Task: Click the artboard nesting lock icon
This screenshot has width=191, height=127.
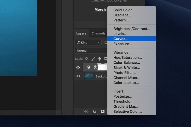Action: (106, 59)
